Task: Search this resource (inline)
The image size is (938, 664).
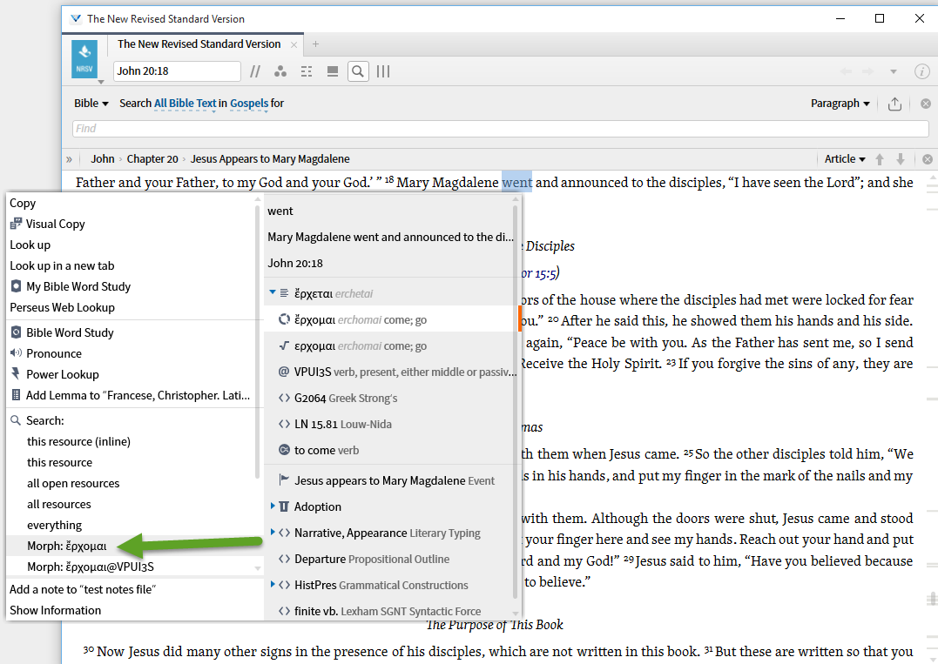Action: click(78, 442)
